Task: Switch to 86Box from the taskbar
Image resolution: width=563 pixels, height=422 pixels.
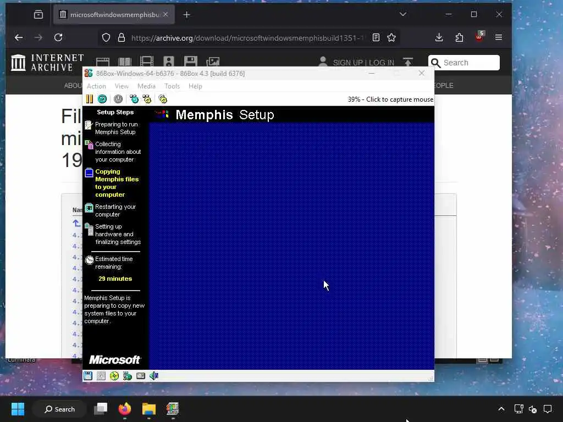Action: click(x=173, y=409)
